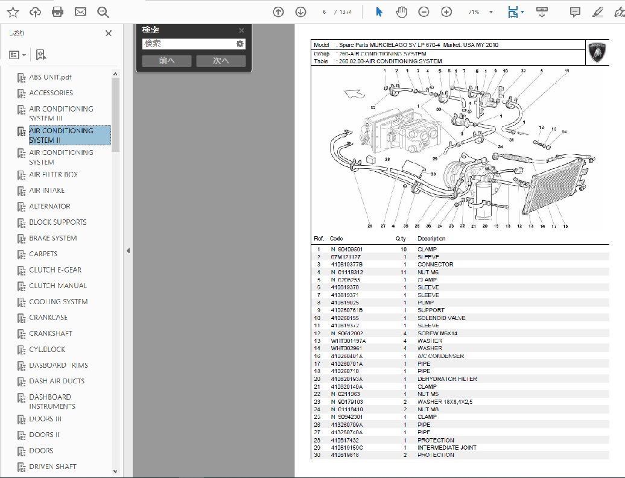The width and height of the screenshot is (625, 478).
Task: Click the WASHER 18X8,4X2,5 description
Action: (x=445, y=402)
